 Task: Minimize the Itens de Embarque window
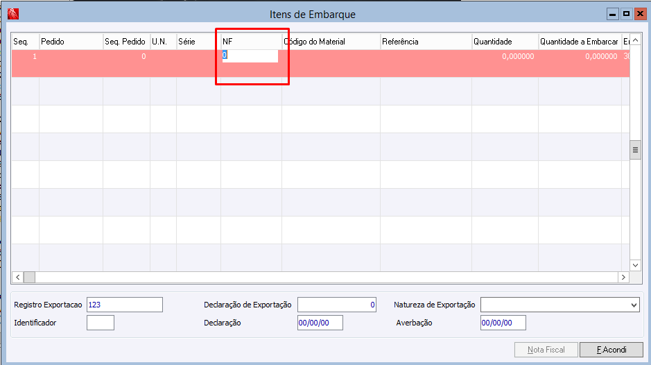click(x=612, y=14)
